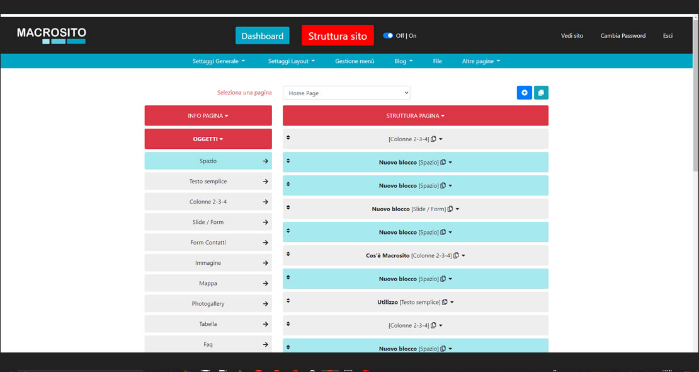Open Gestione menù in navigation bar
Viewport: 699px width, 372px height.
pos(355,61)
